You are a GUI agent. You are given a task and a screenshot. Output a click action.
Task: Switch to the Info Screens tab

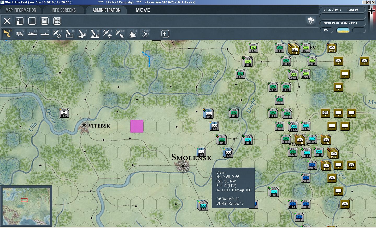63,10
